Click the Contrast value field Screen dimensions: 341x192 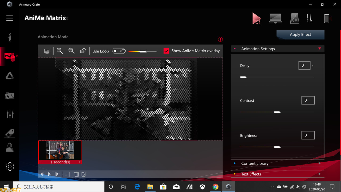click(308, 100)
